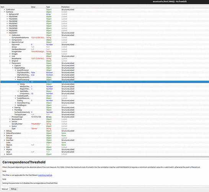Expand the Execute node arrow
209x192 pixels.
click(5, 136)
